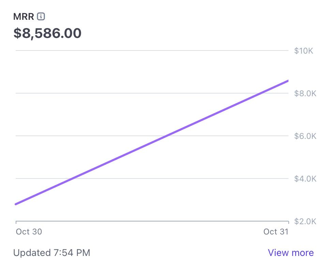This screenshot has width=330, height=273.
Task: Click the trend line's Oct 30 starting point
Action: (x=16, y=204)
